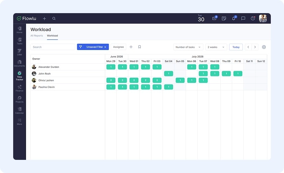Go to previous period arrow
Screen dimensions: 284x173
(248, 47)
